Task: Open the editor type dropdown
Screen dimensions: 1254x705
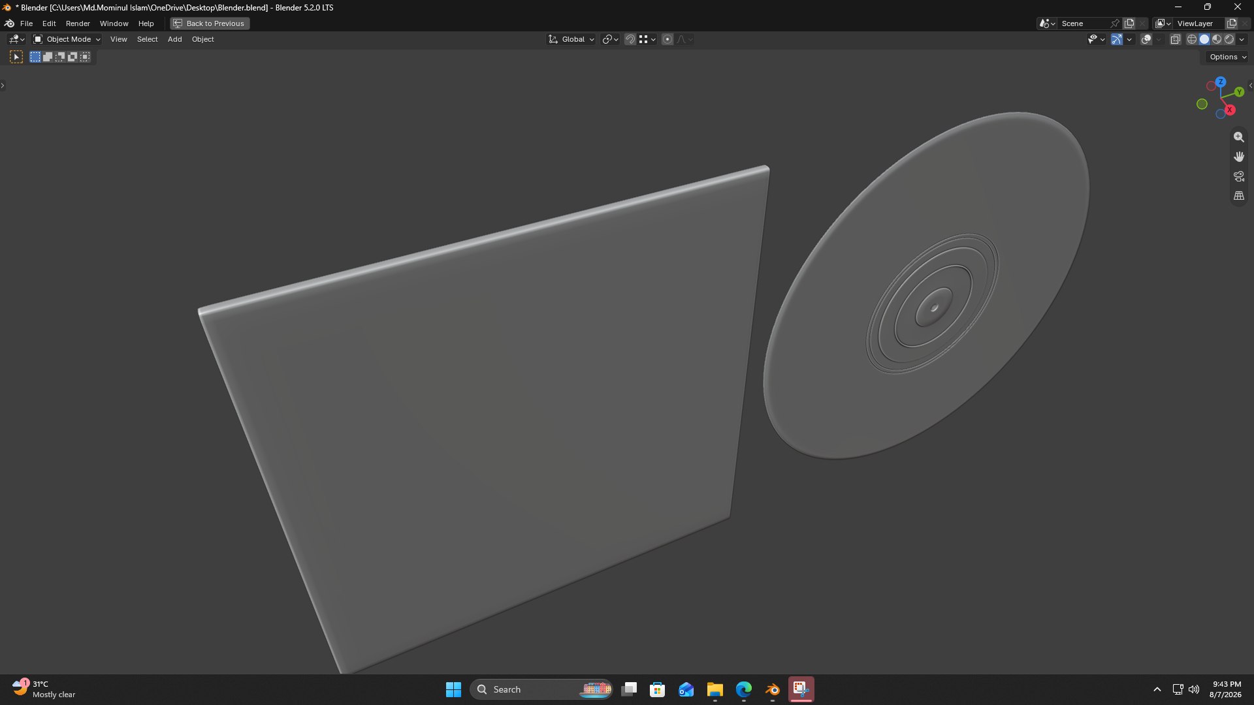Action: point(16,39)
